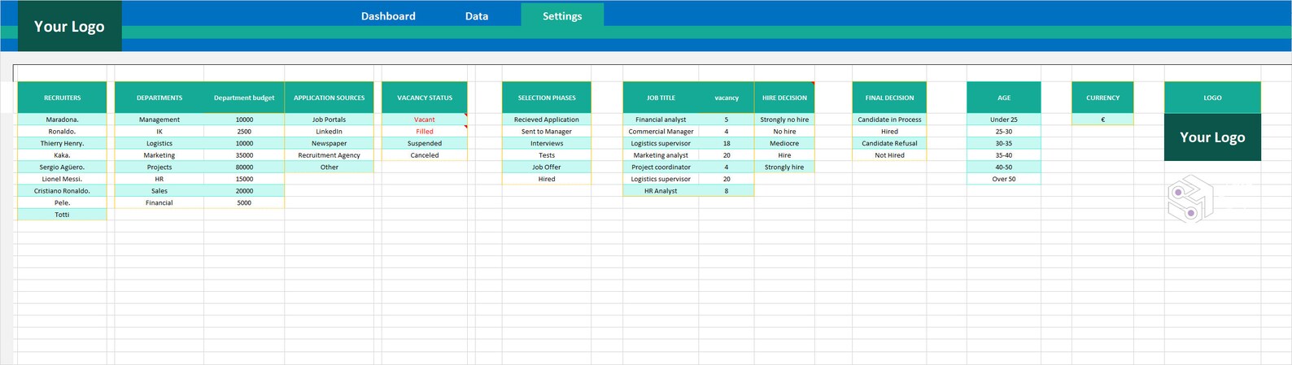Click the recruiter cell Lionel Messi.
This screenshot has height=365, width=1292.
[x=62, y=179]
